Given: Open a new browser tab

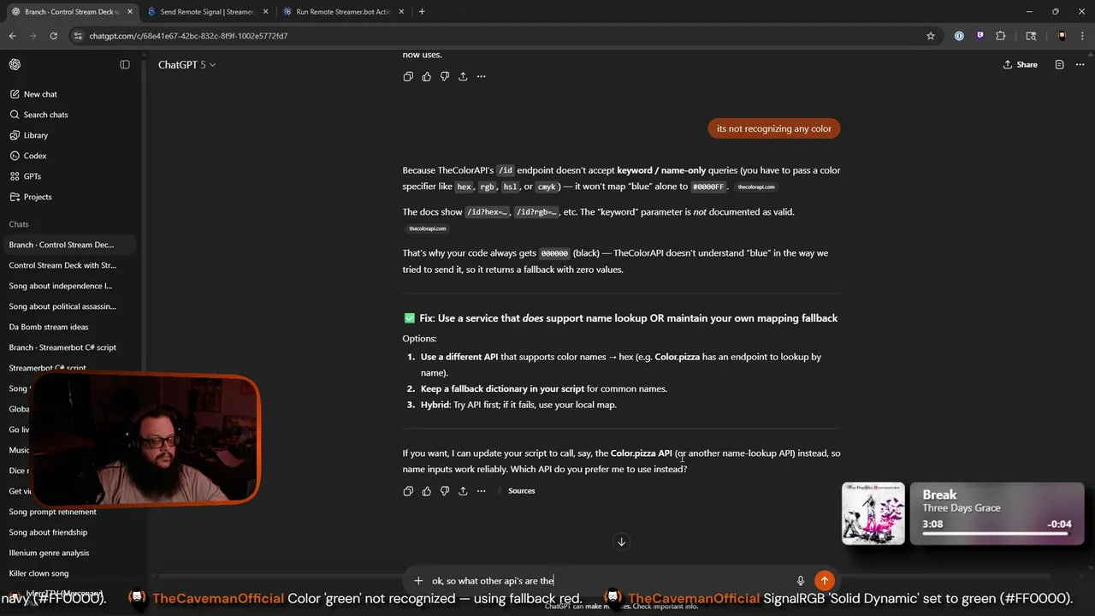Looking at the screenshot, I should [x=422, y=12].
